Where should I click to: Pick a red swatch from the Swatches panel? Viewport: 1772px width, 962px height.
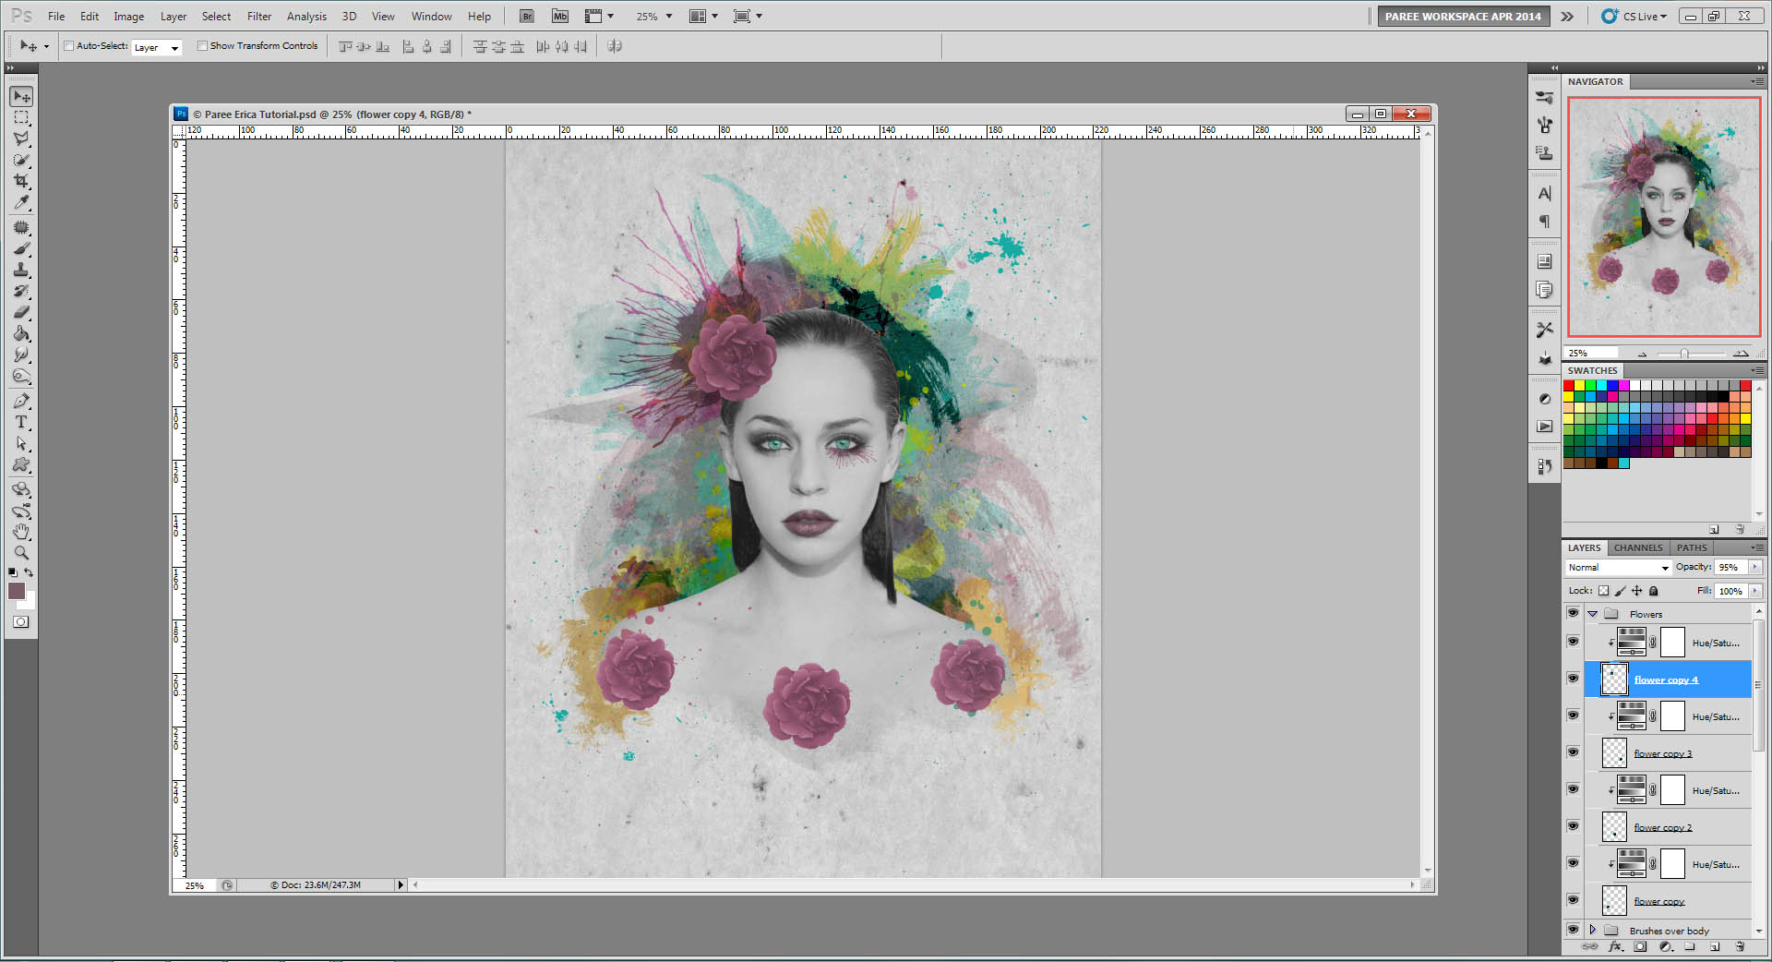(x=1568, y=385)
